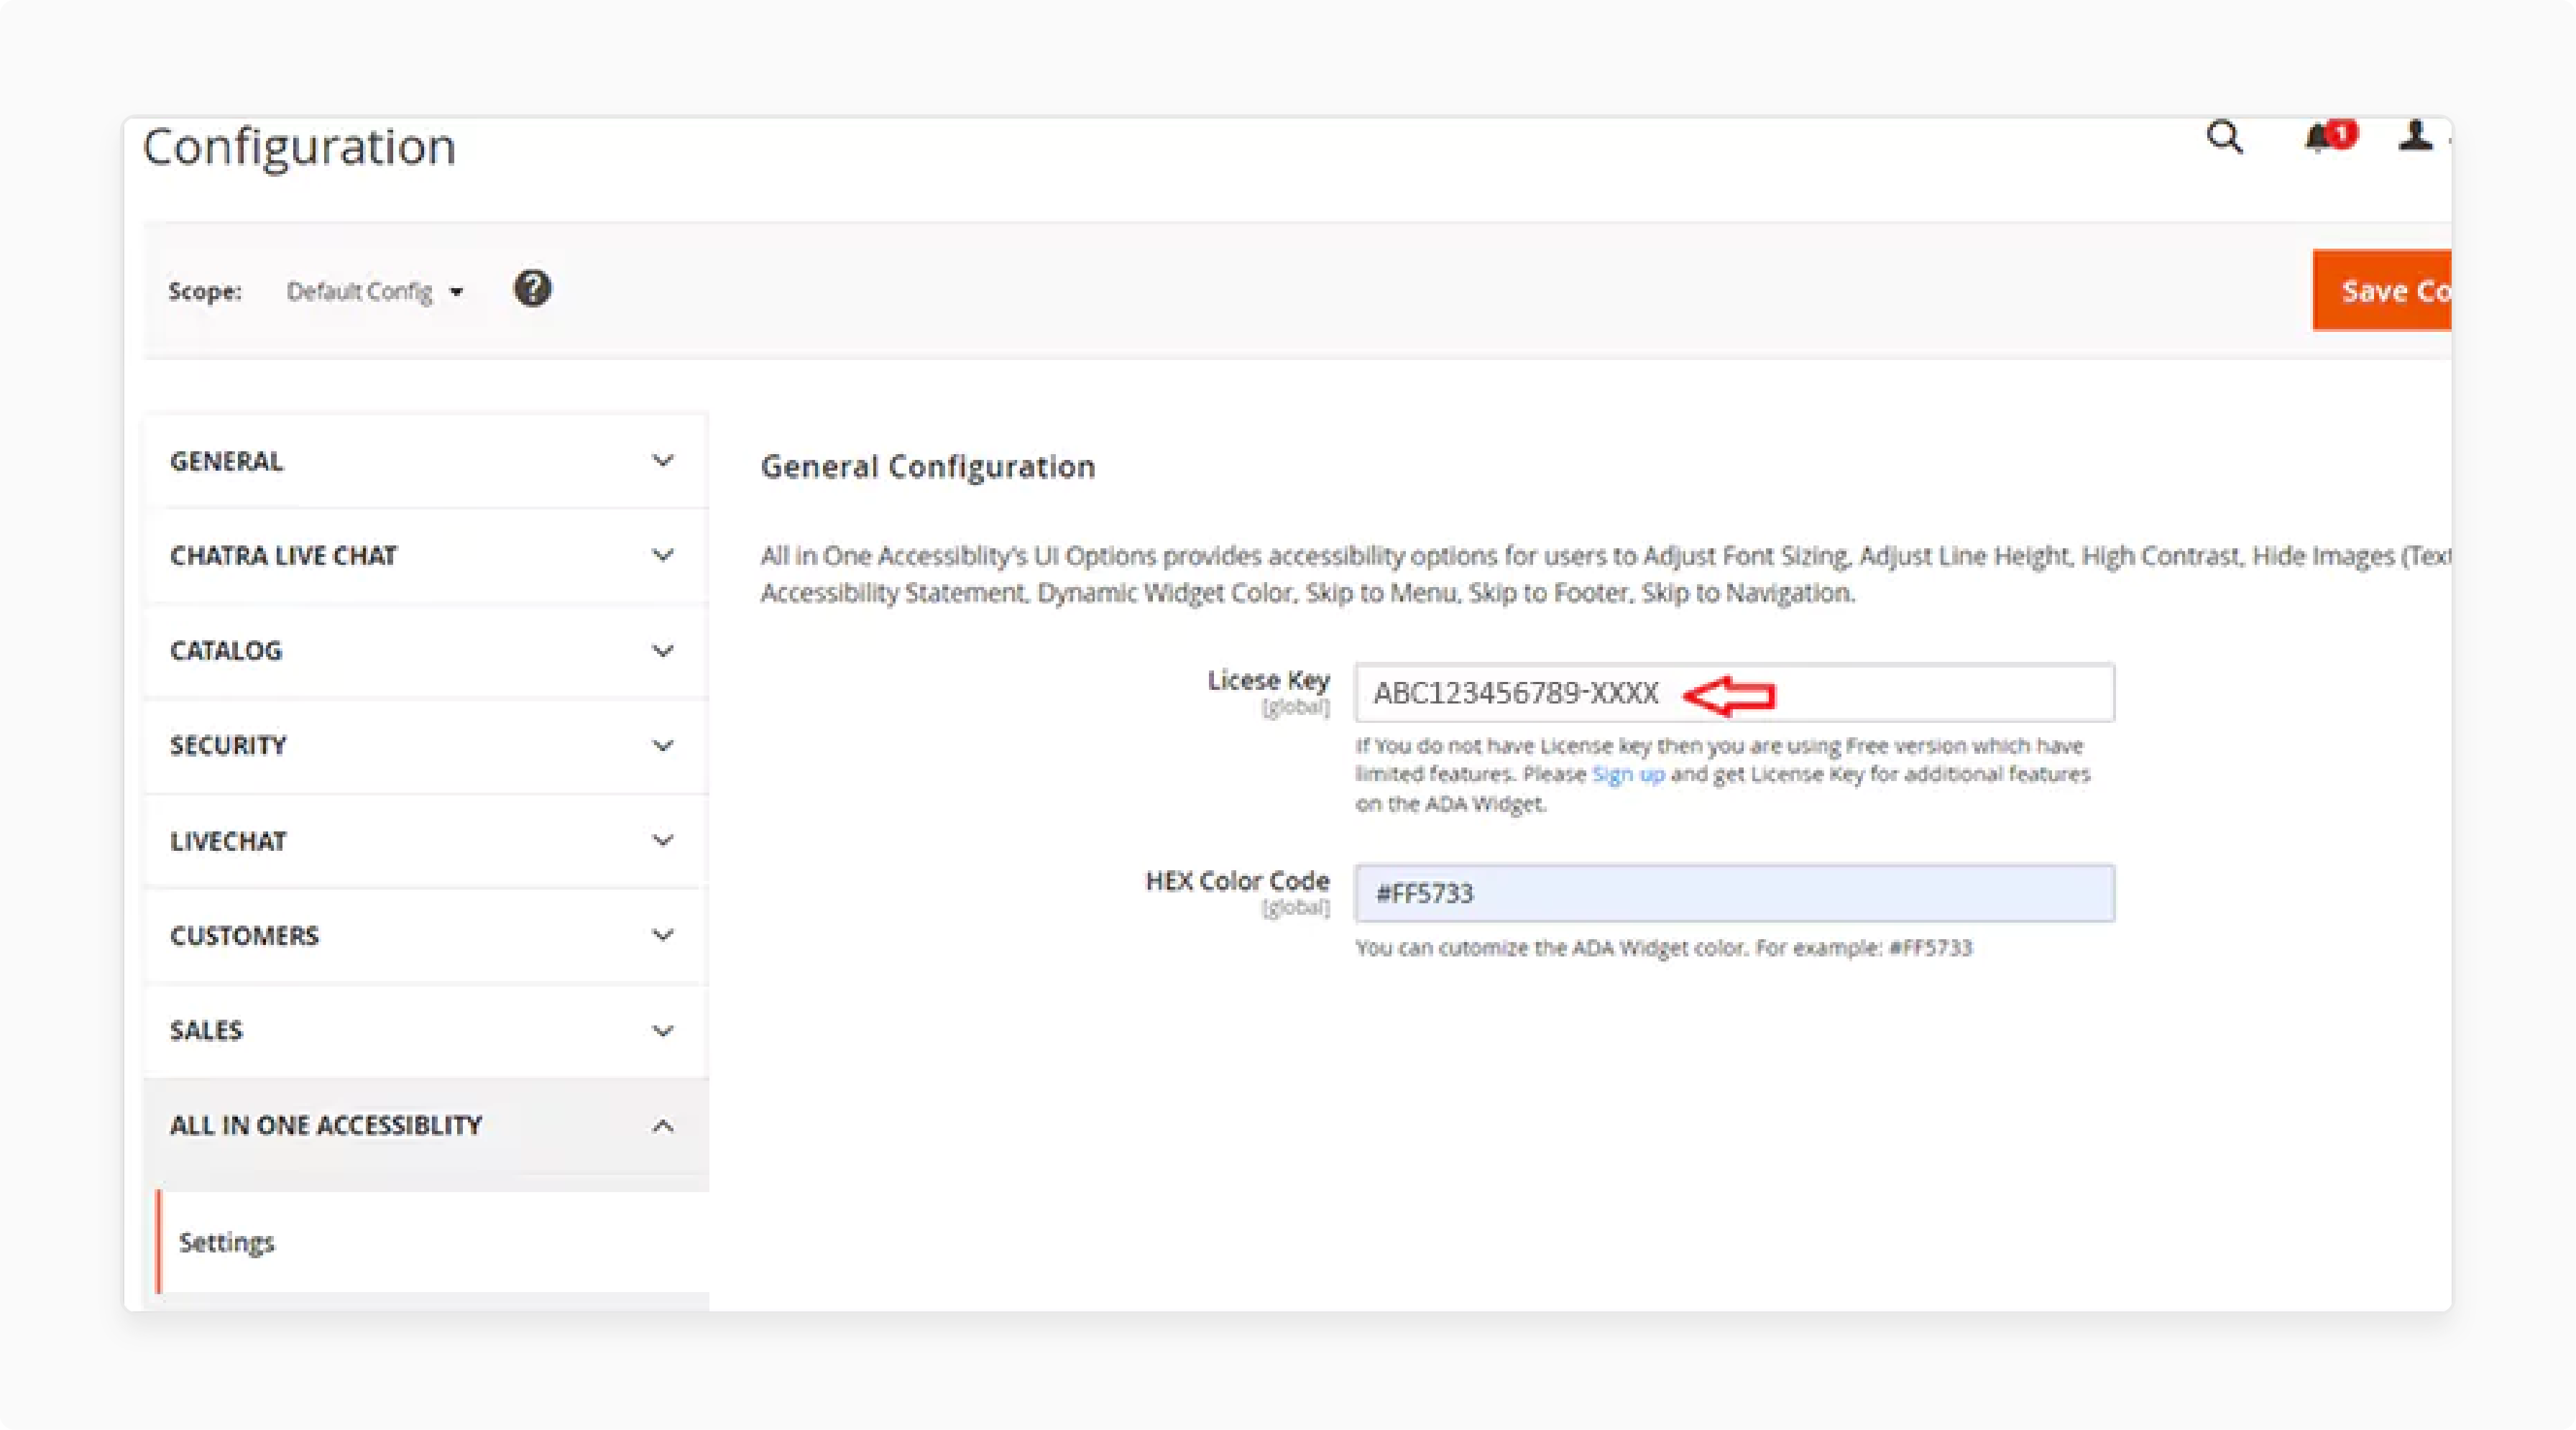
Task: Click the Save Config button
Action: point(2382,290)
